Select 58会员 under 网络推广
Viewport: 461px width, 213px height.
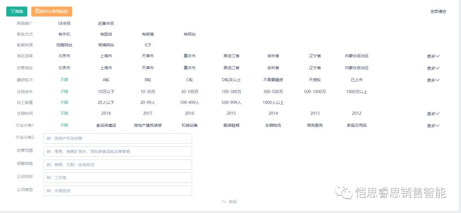[x=64, y=23]
